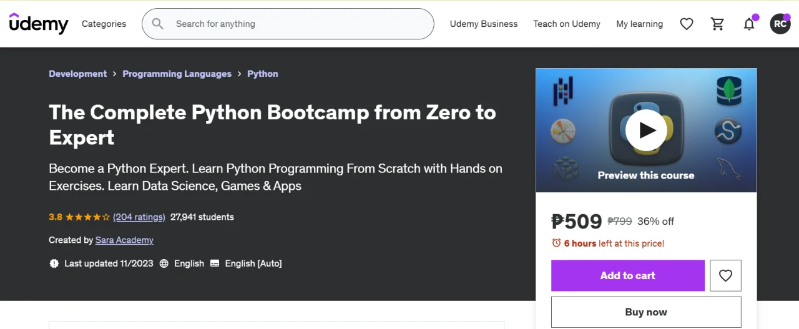799x329 pixels.
Task: Click the search magnifier icon
Action: pyautogui.click(x=158, y=24)
